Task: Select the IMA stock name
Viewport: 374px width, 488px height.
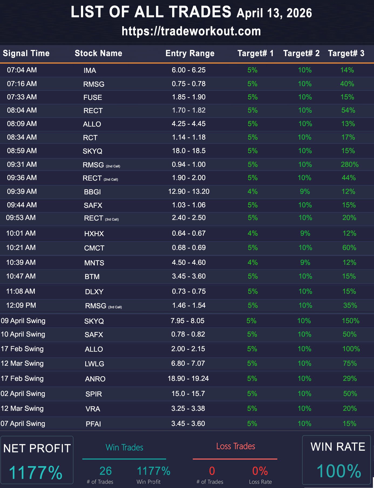Action: 90,70
